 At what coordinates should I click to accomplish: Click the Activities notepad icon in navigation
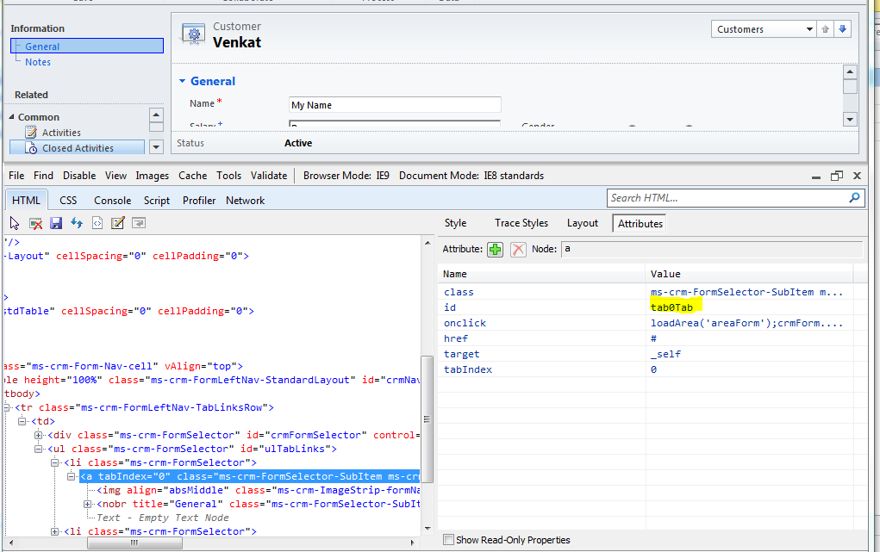(31, 133)
